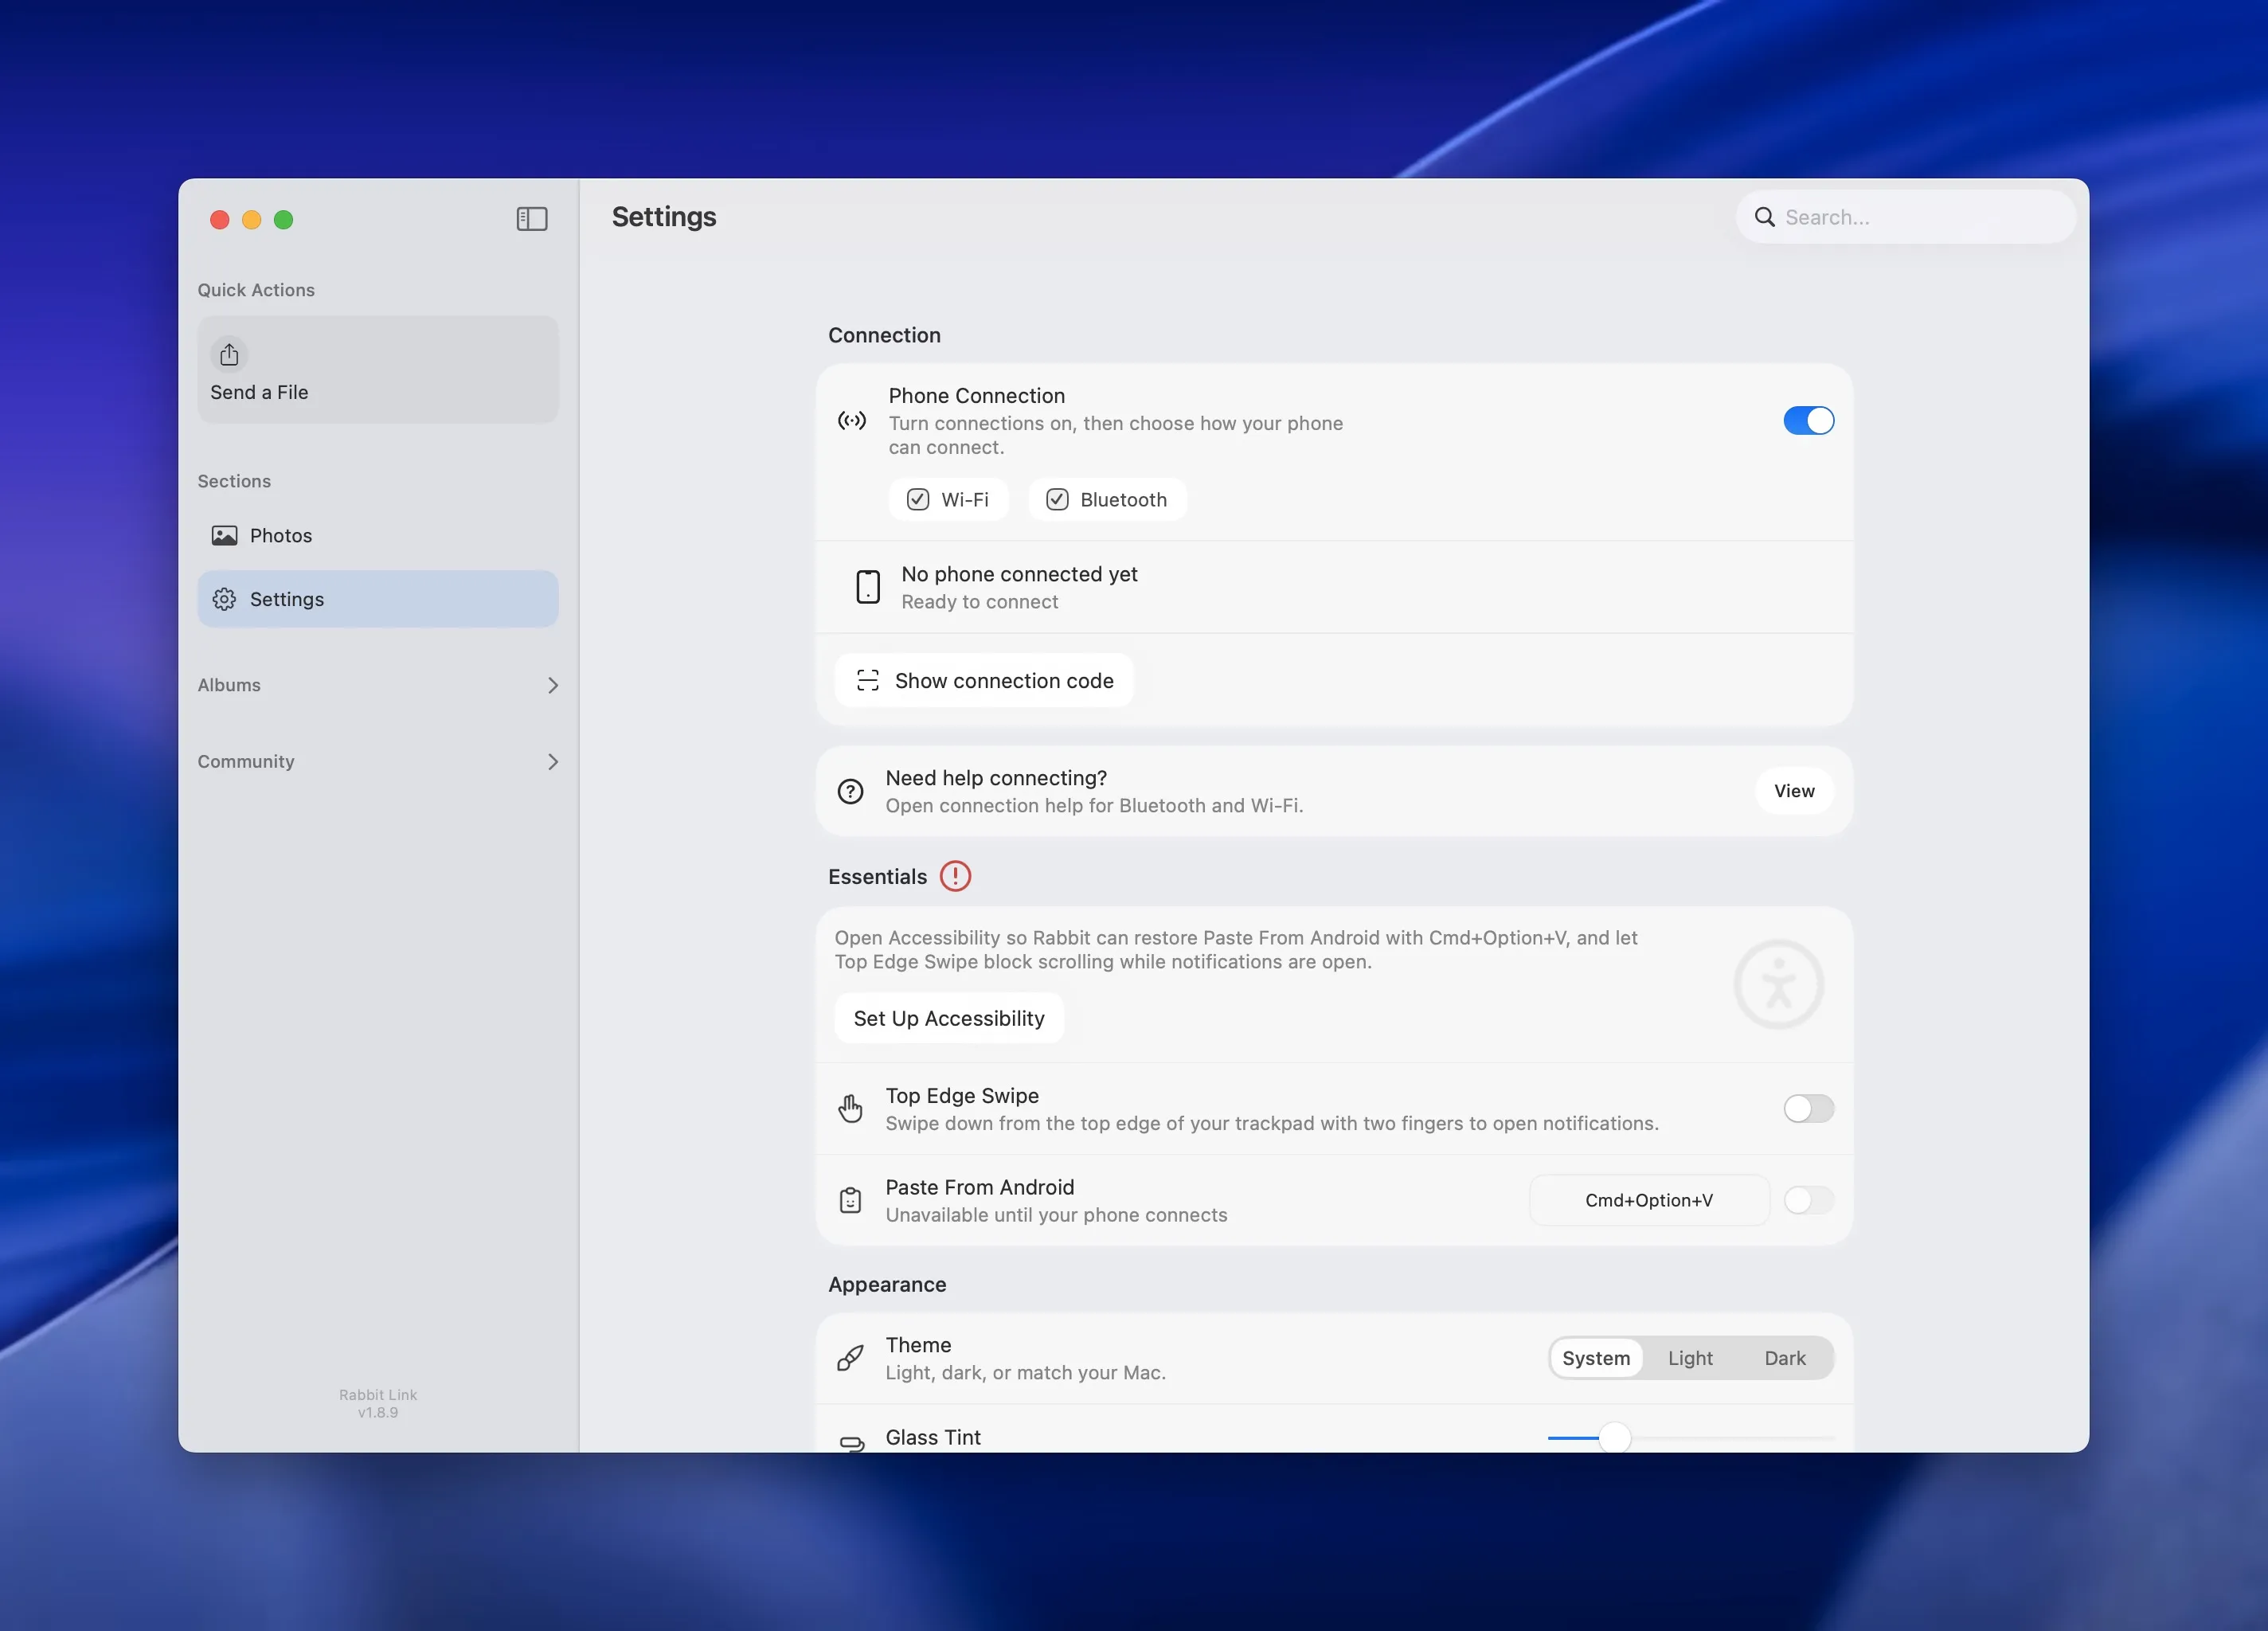The image size is (2268, 1631).
Task: Click the Photos picture icon in sidebar
Action: tap(225, 535)
